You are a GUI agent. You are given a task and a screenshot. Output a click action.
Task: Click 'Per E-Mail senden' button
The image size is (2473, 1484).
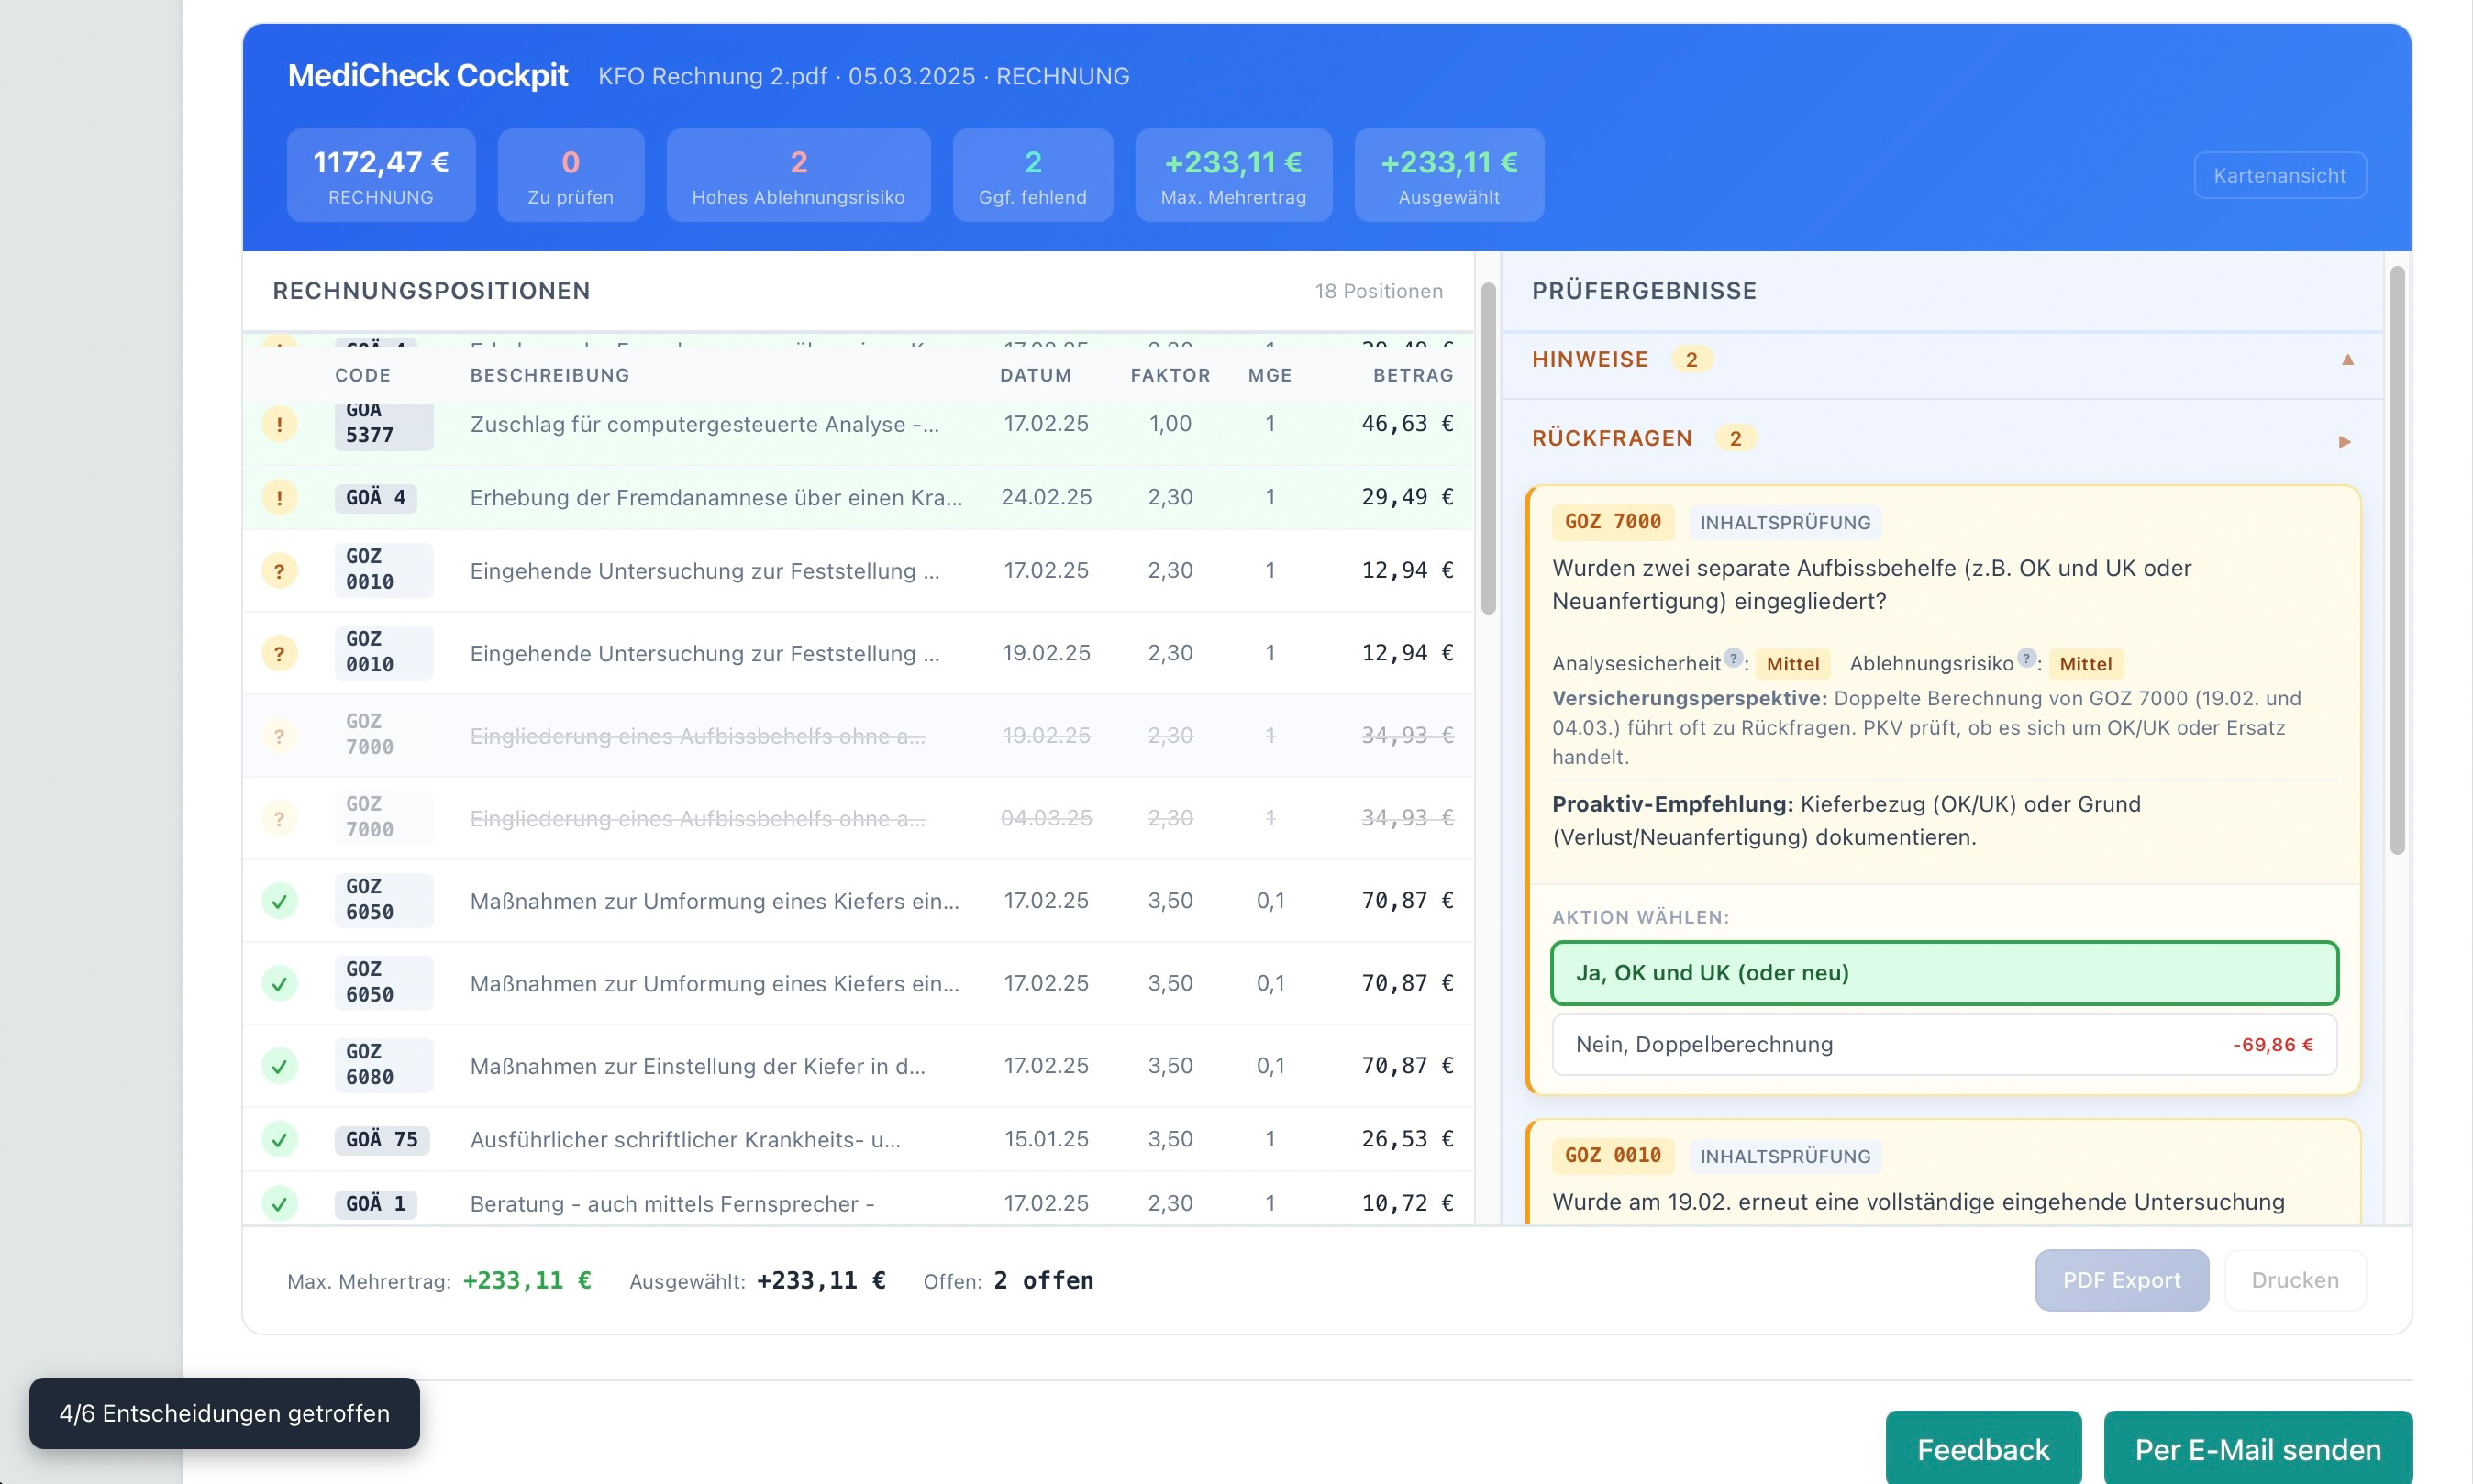(2257, 1449)
